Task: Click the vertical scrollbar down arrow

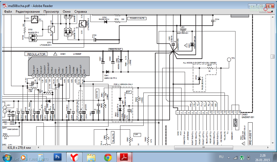Action: pyautogui.click(x=273, y=143)
